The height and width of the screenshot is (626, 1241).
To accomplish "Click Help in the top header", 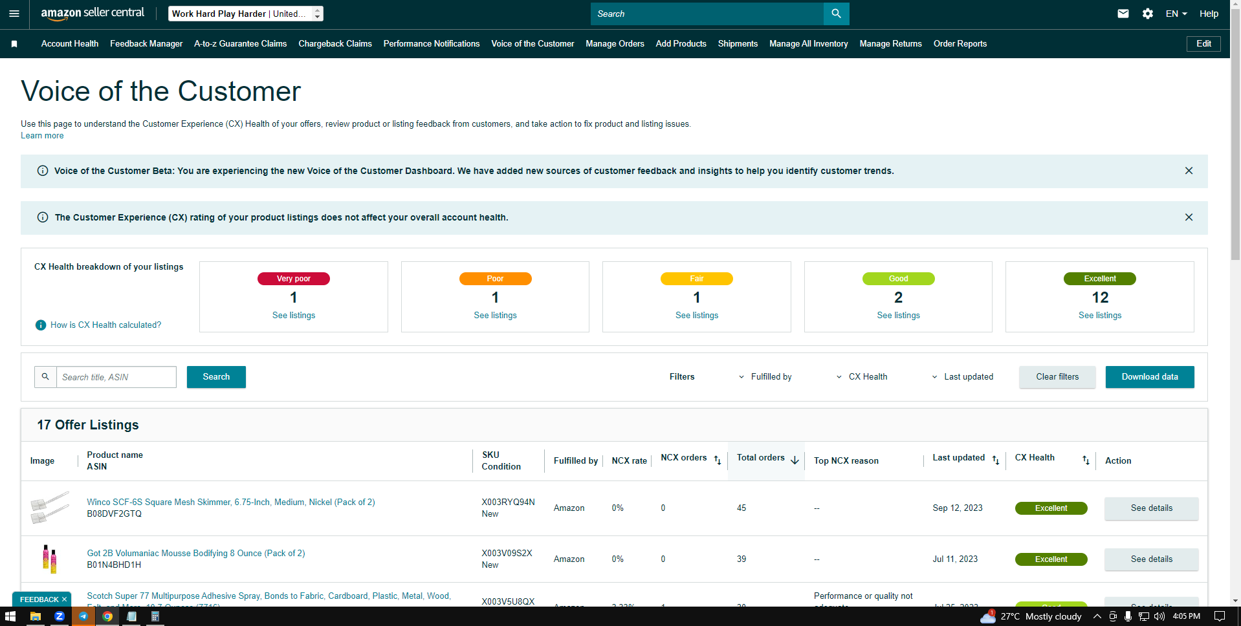I will 1209,14.
